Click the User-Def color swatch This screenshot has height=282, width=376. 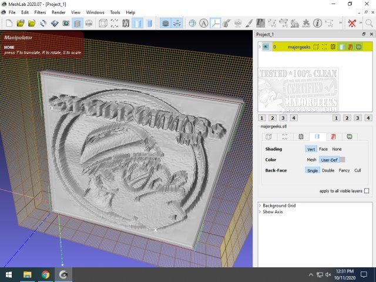point(342,160)
